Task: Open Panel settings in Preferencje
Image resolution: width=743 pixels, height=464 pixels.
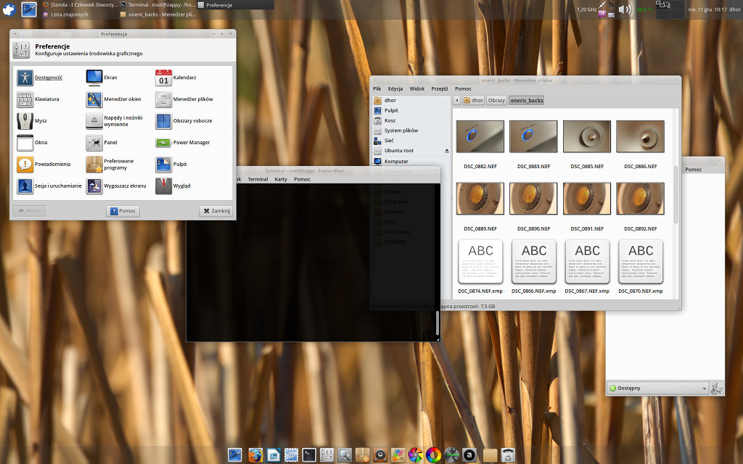Action: click(x=102, y=143)
